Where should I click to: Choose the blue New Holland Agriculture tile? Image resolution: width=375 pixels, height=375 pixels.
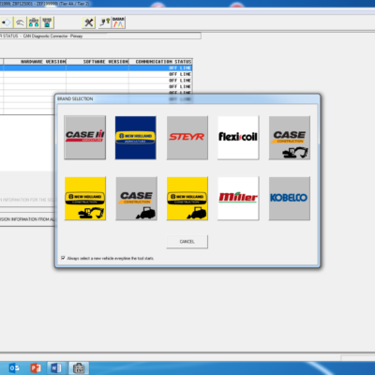point(136,138)
